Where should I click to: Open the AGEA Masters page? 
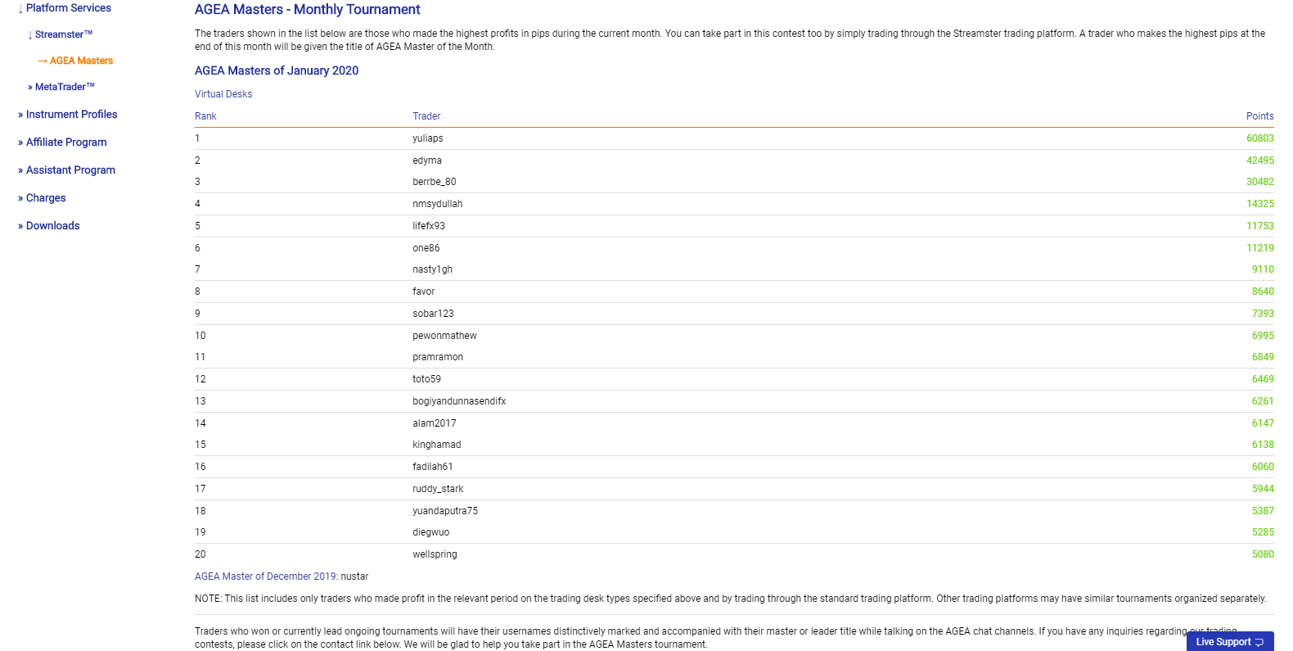tap(81, 61)
